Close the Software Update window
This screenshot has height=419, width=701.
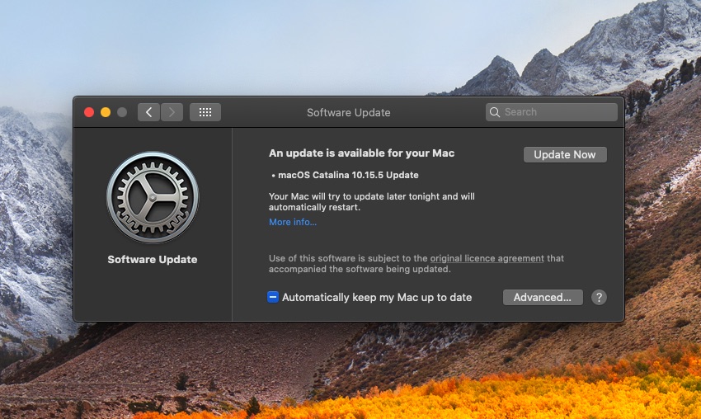point(89,112)
